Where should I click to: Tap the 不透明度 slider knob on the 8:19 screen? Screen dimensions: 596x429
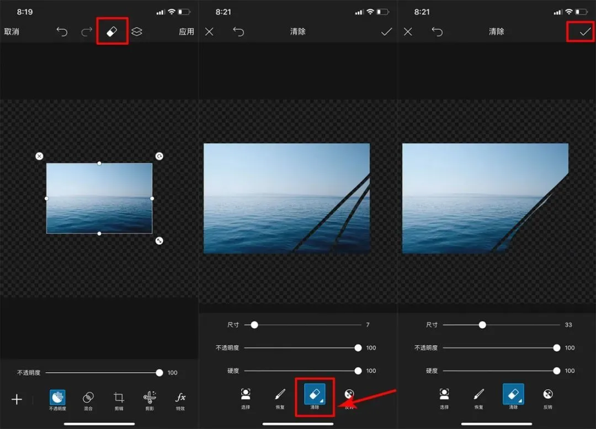coord(159,372)
